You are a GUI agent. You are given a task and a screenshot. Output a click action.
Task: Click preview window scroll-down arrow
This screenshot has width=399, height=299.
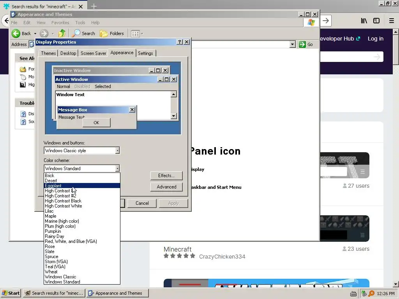click(x=173, y=116)
